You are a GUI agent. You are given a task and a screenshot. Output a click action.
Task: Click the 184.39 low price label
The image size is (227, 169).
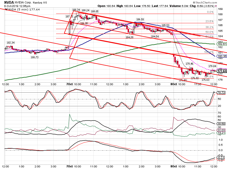130,37
